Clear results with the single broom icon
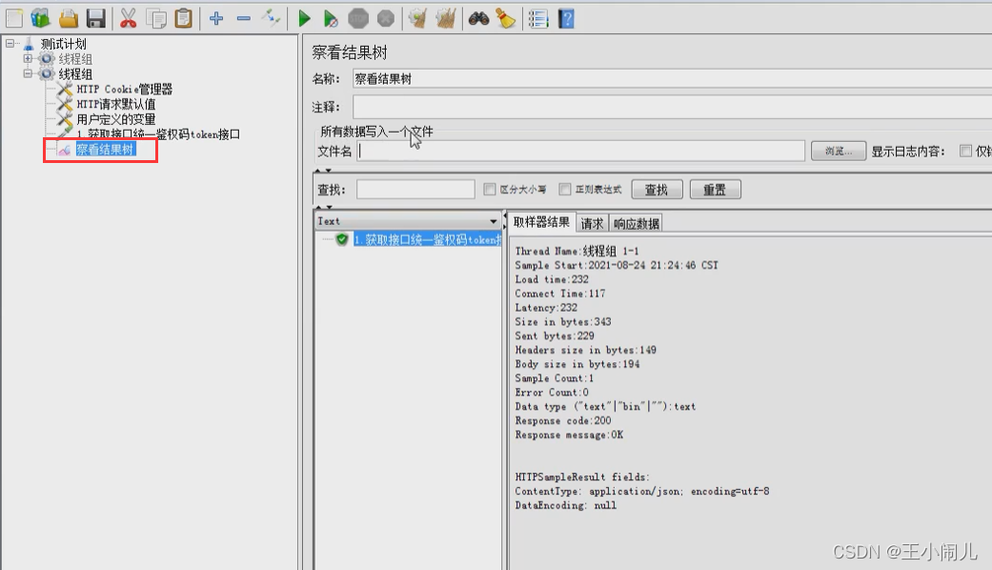The width and height of the screenshot is (992, 570). click(x=417, y=18)
